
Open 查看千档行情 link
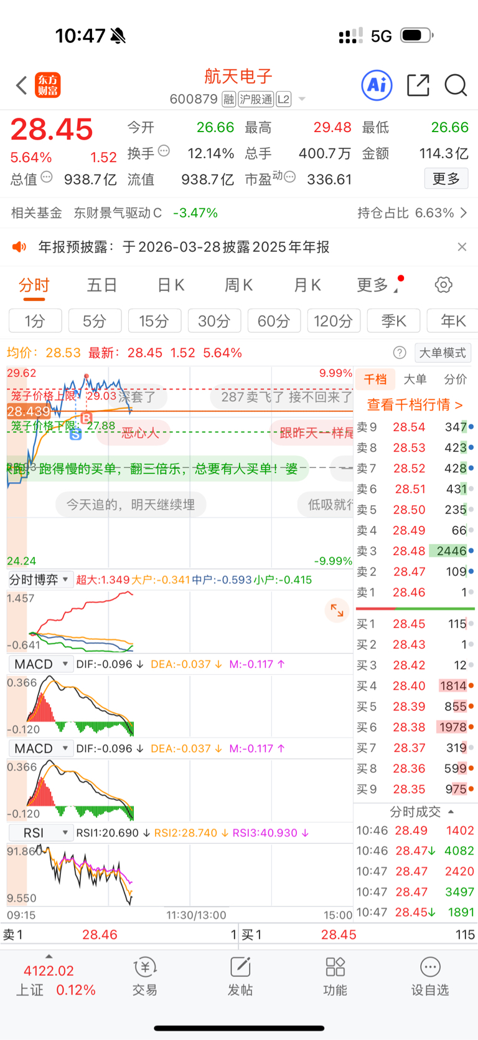click(x=415, y=404)
